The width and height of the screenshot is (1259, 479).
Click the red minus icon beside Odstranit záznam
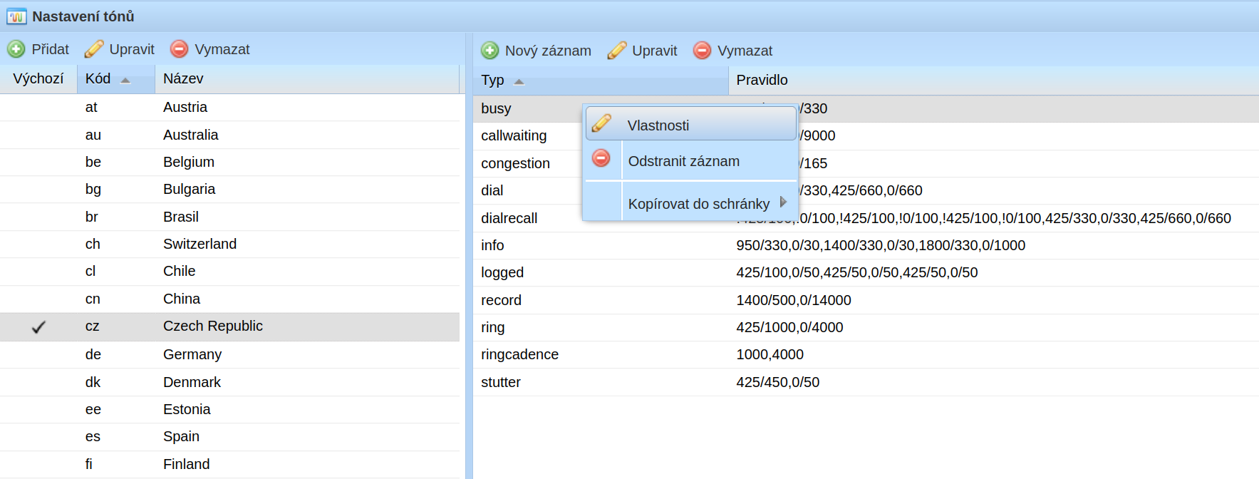pos(601,158)
